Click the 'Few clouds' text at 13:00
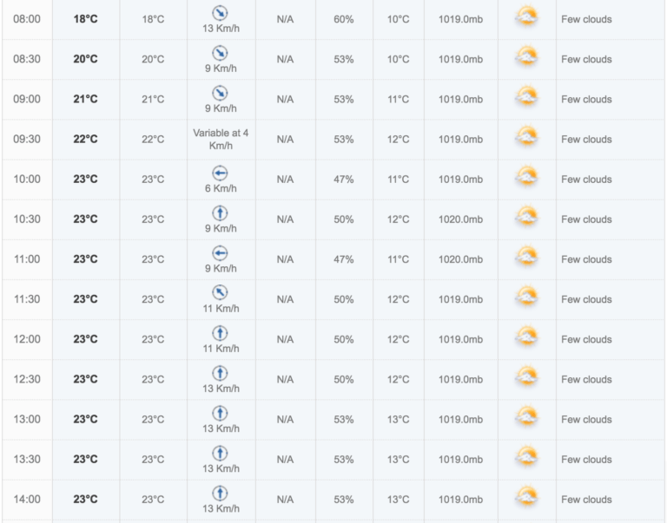Image resolution: width=667 pixels, height=523 pixels. pos(586,419)
